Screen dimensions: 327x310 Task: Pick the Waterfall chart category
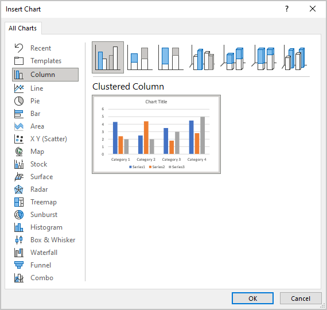[x=45, y=253]
